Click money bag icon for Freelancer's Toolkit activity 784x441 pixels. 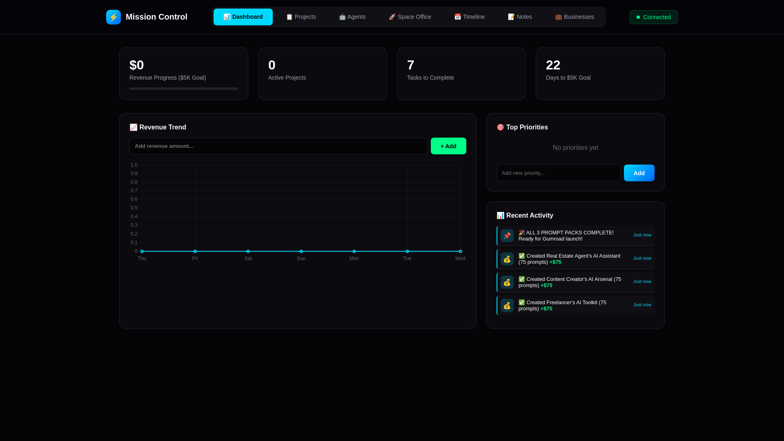tap(507, 305)
